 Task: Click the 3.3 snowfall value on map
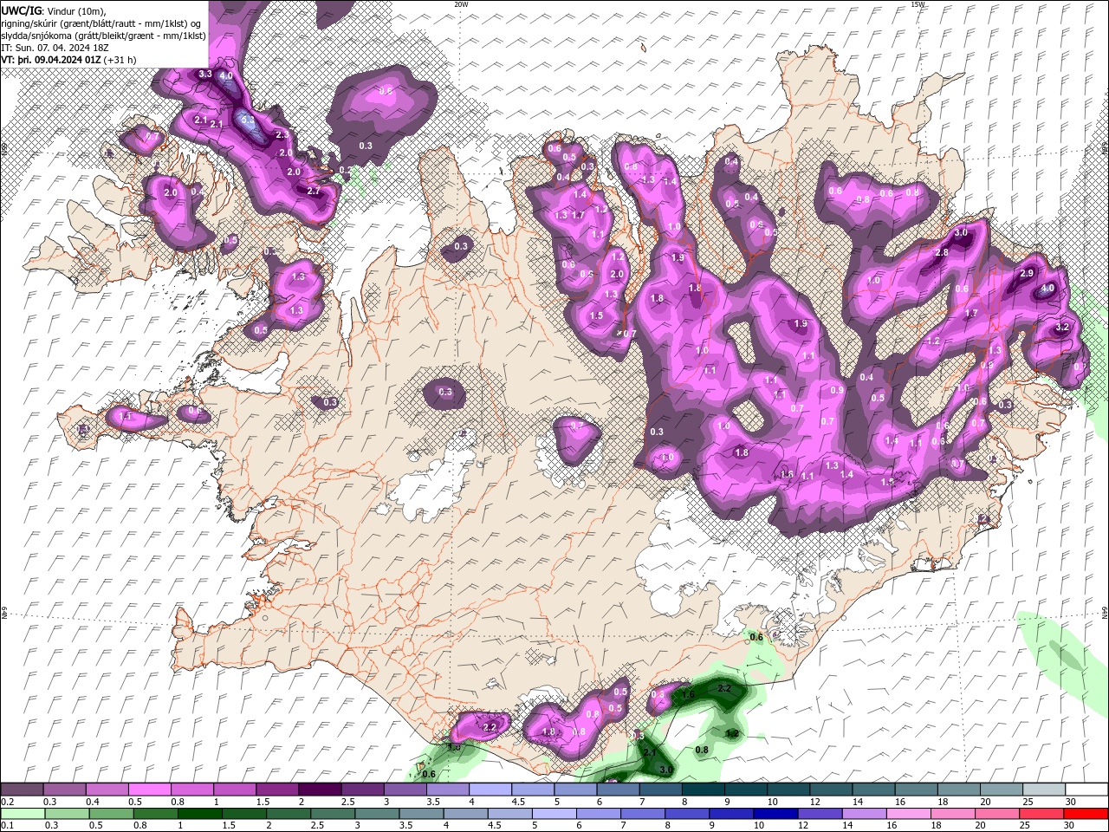pyautogui.click(x=205, y=75)
